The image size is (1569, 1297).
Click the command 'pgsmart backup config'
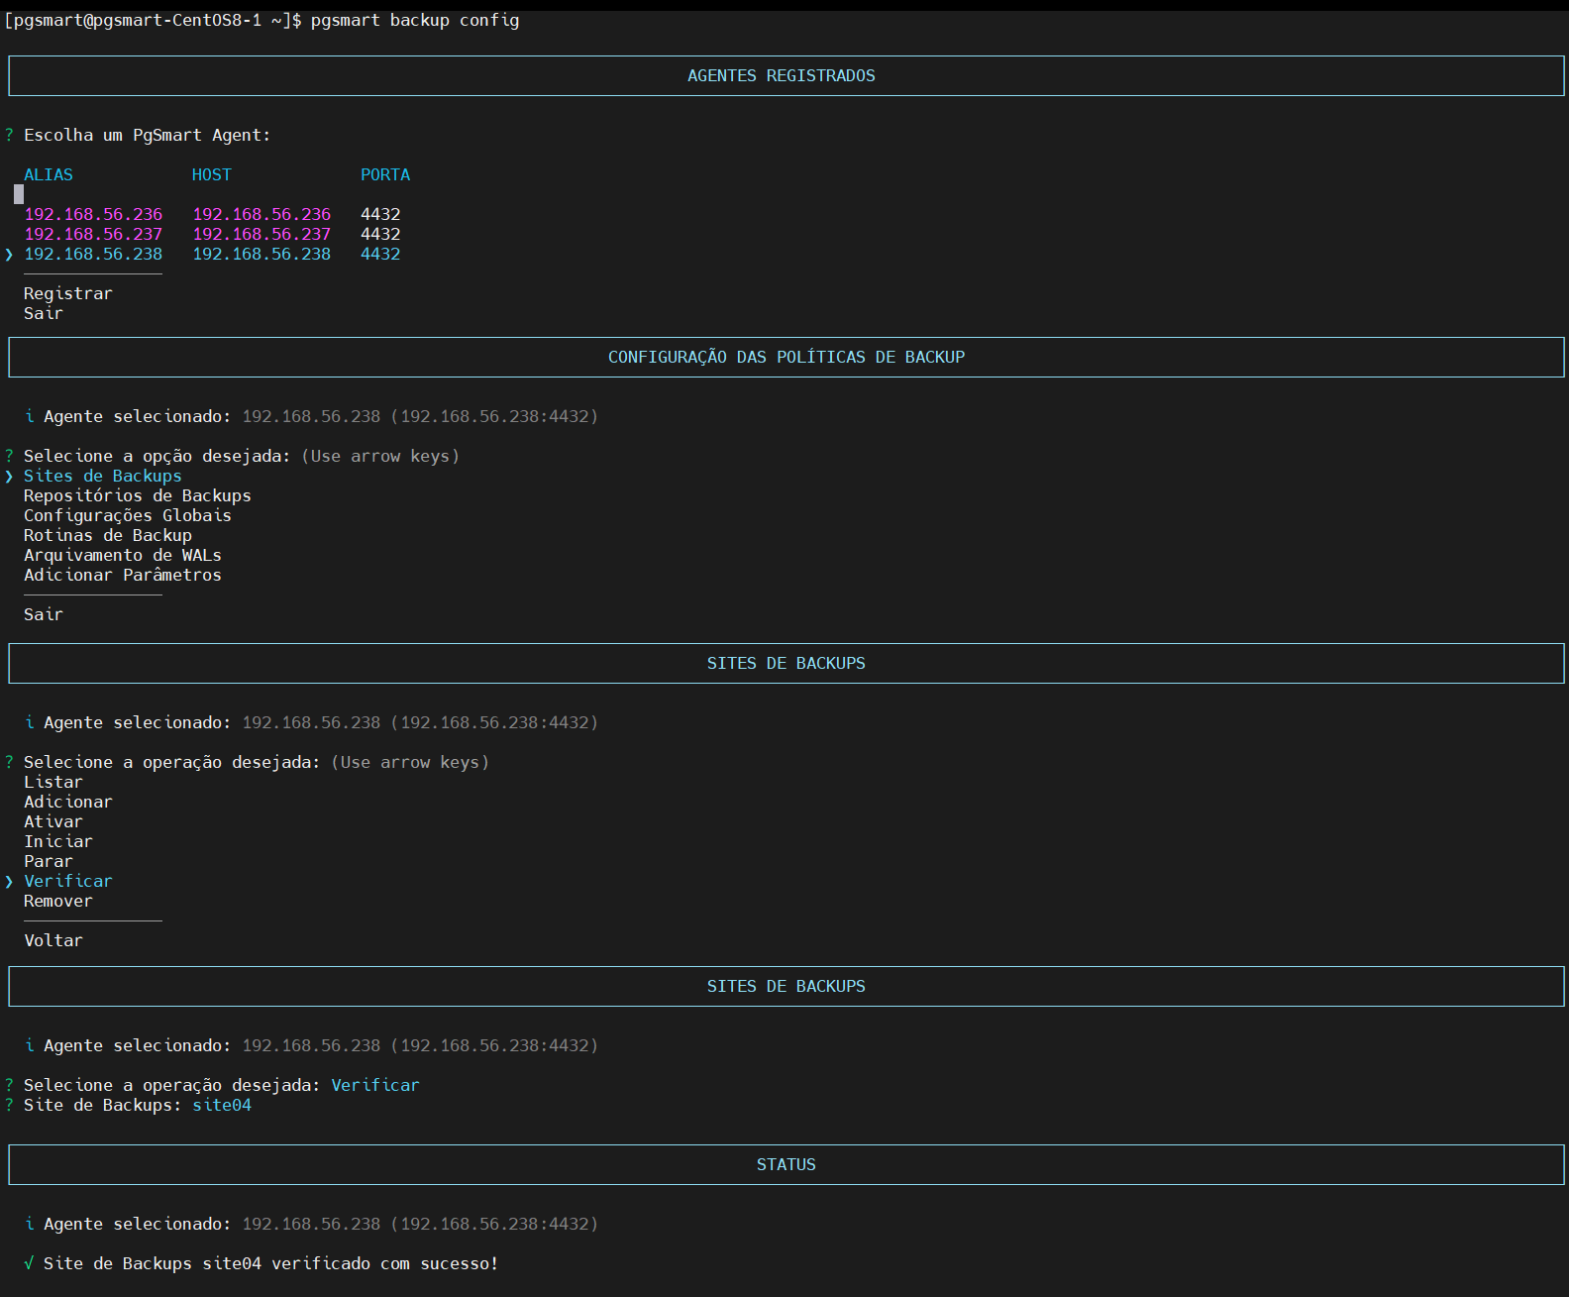pyautogui.click(x=415, y=20)
